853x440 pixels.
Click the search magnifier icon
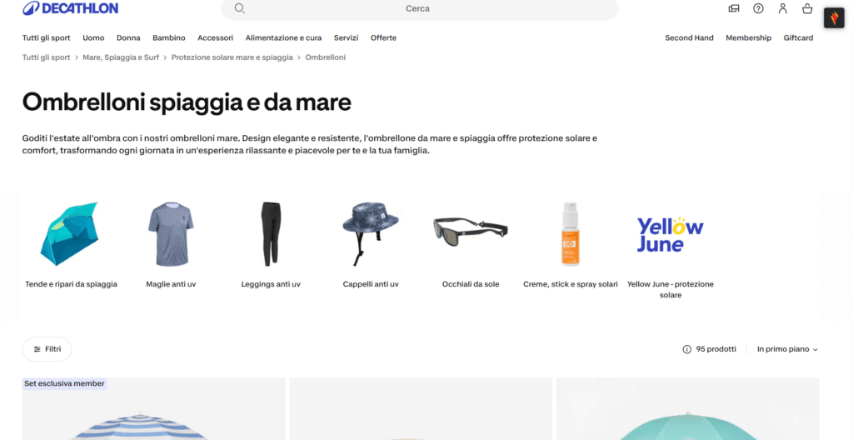(239, 8)
